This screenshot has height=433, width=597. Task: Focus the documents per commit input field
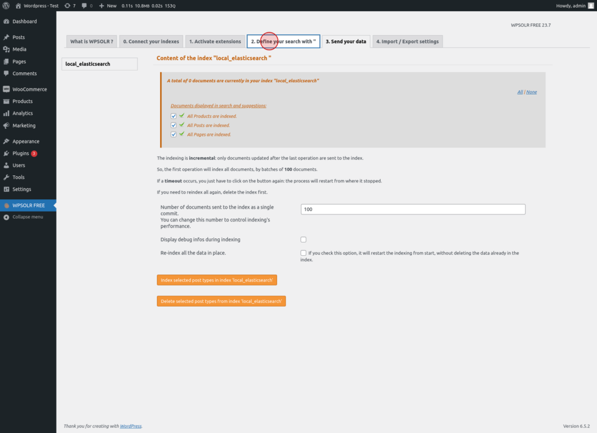[413, 209]
